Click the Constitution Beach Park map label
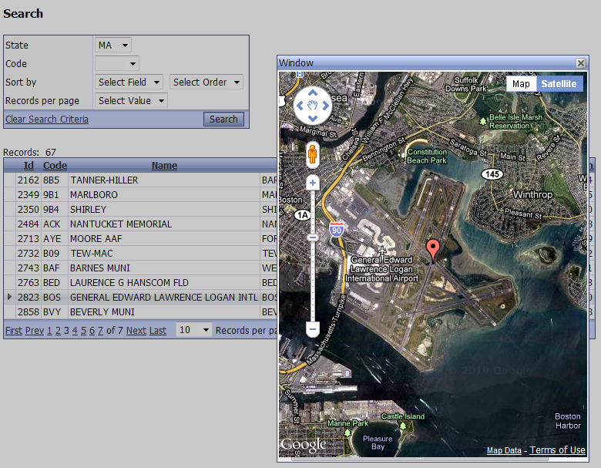 point(427,156)
